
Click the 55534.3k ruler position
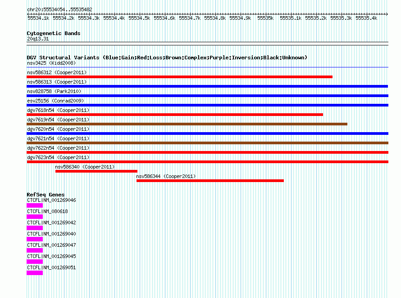tap(89, 18)
